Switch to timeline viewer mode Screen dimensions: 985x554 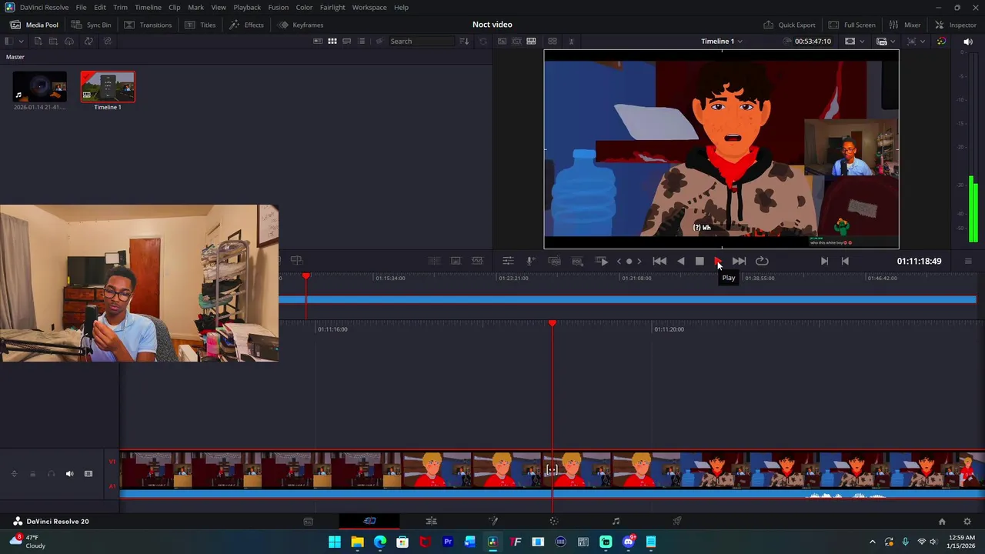(531, 41)
